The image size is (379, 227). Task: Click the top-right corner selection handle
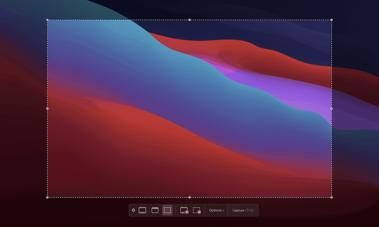pyautogui.click(x=331, y=20)
